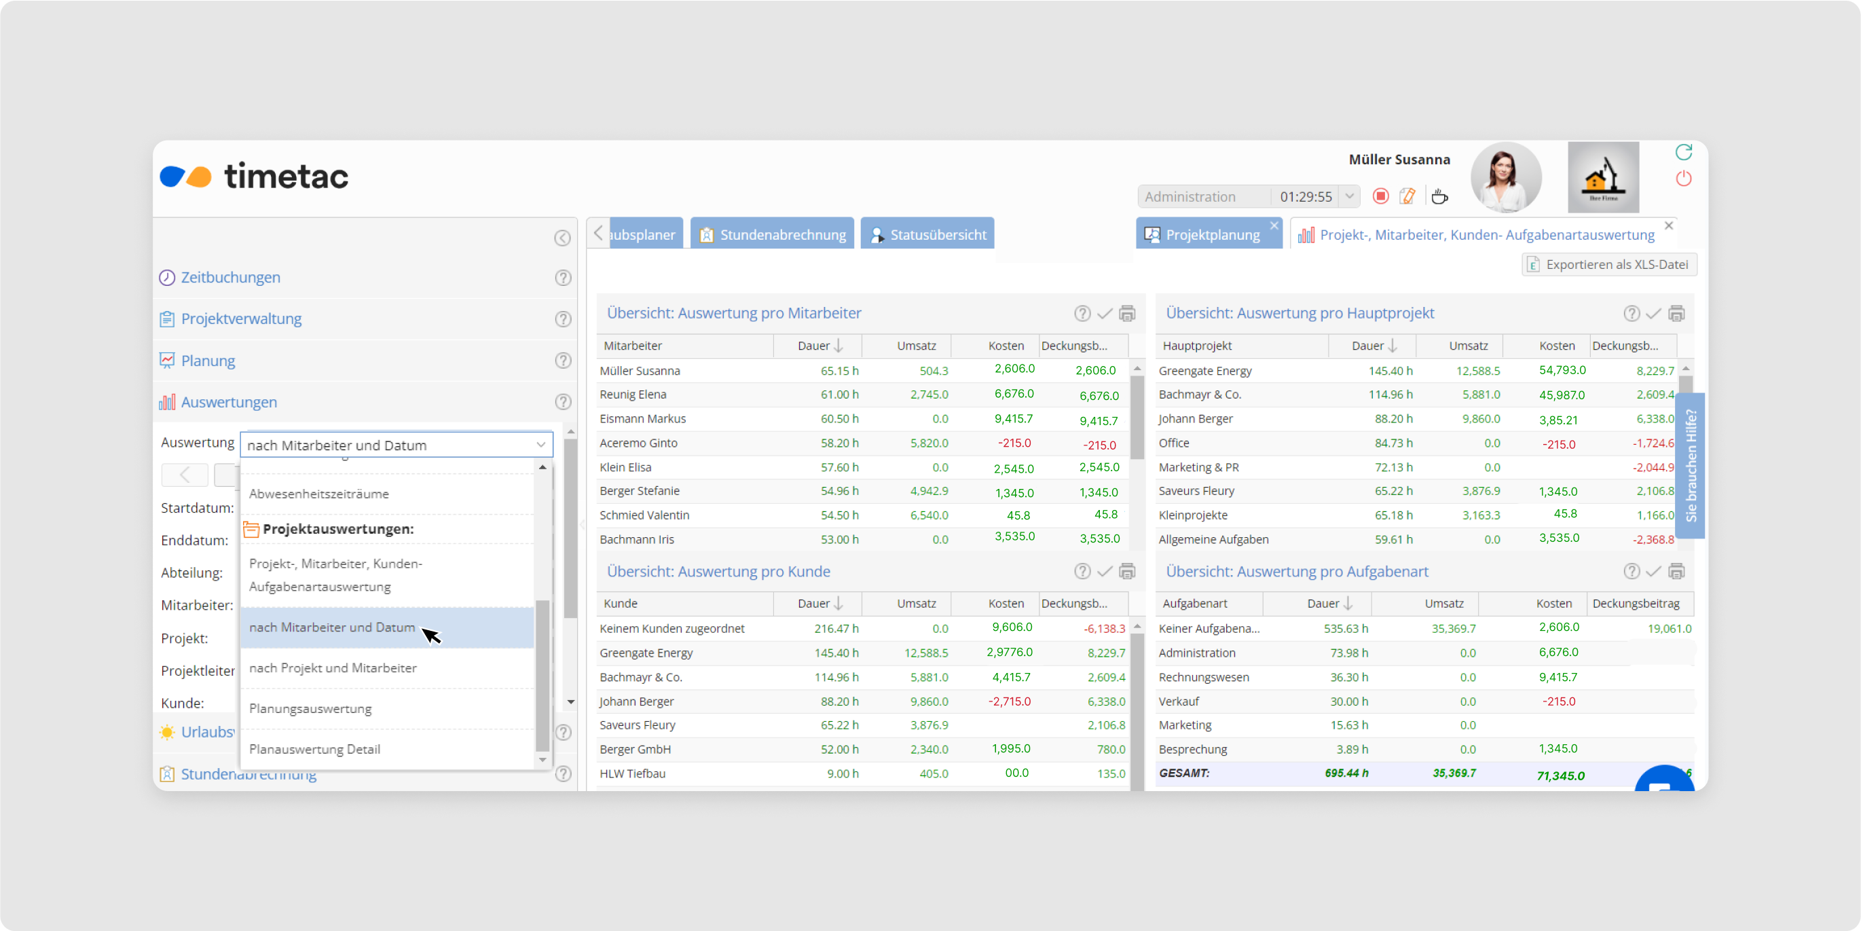1861x931 pixels.
Task: Expand the Administration task timer dropdown
Action: pos(1349,197)
